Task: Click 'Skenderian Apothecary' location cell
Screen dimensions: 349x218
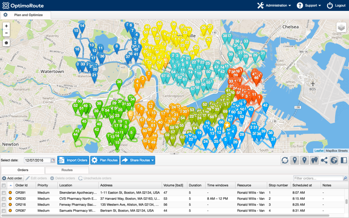Action: [x=78, y=193]
